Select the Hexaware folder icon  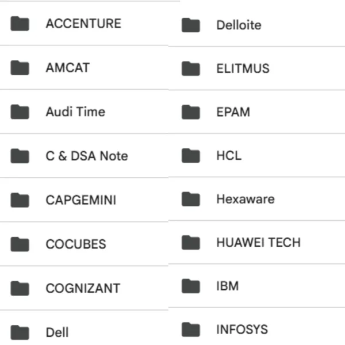tap(190, 200)
